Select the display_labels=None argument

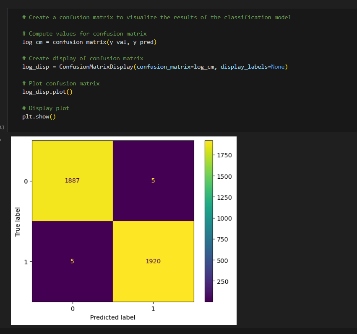pos(252,67)
